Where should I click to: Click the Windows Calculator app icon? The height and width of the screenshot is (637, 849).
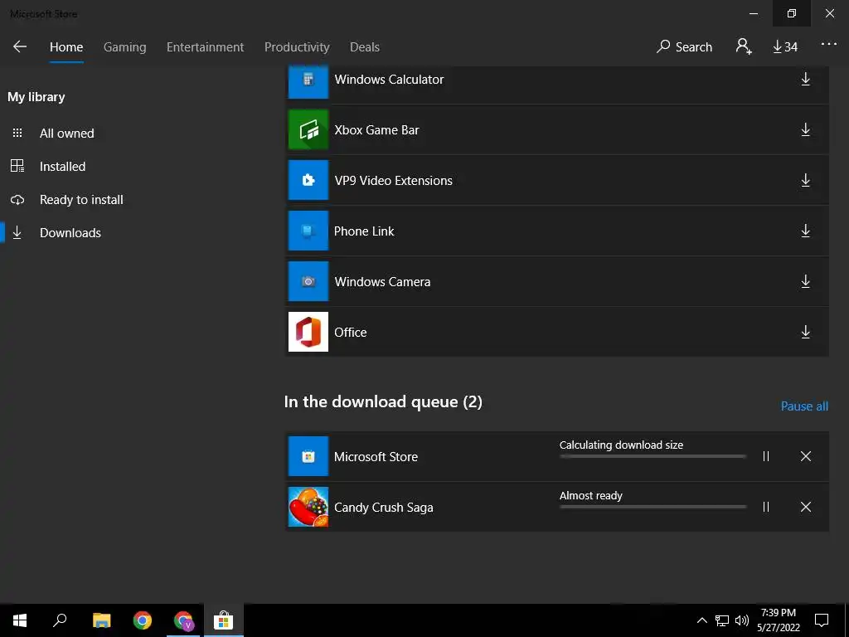(308, 81)
